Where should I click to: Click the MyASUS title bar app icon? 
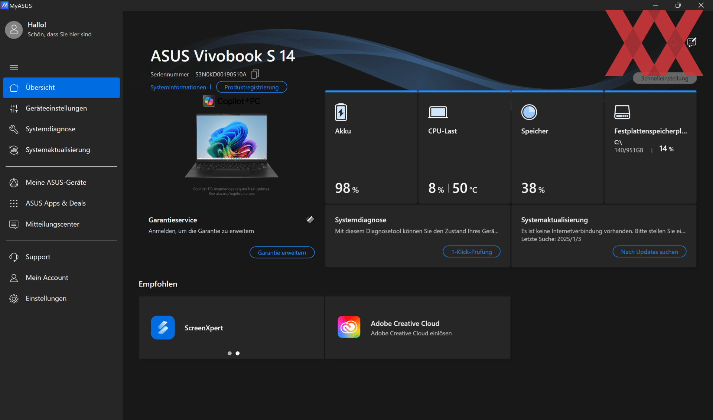coord(4,5)
